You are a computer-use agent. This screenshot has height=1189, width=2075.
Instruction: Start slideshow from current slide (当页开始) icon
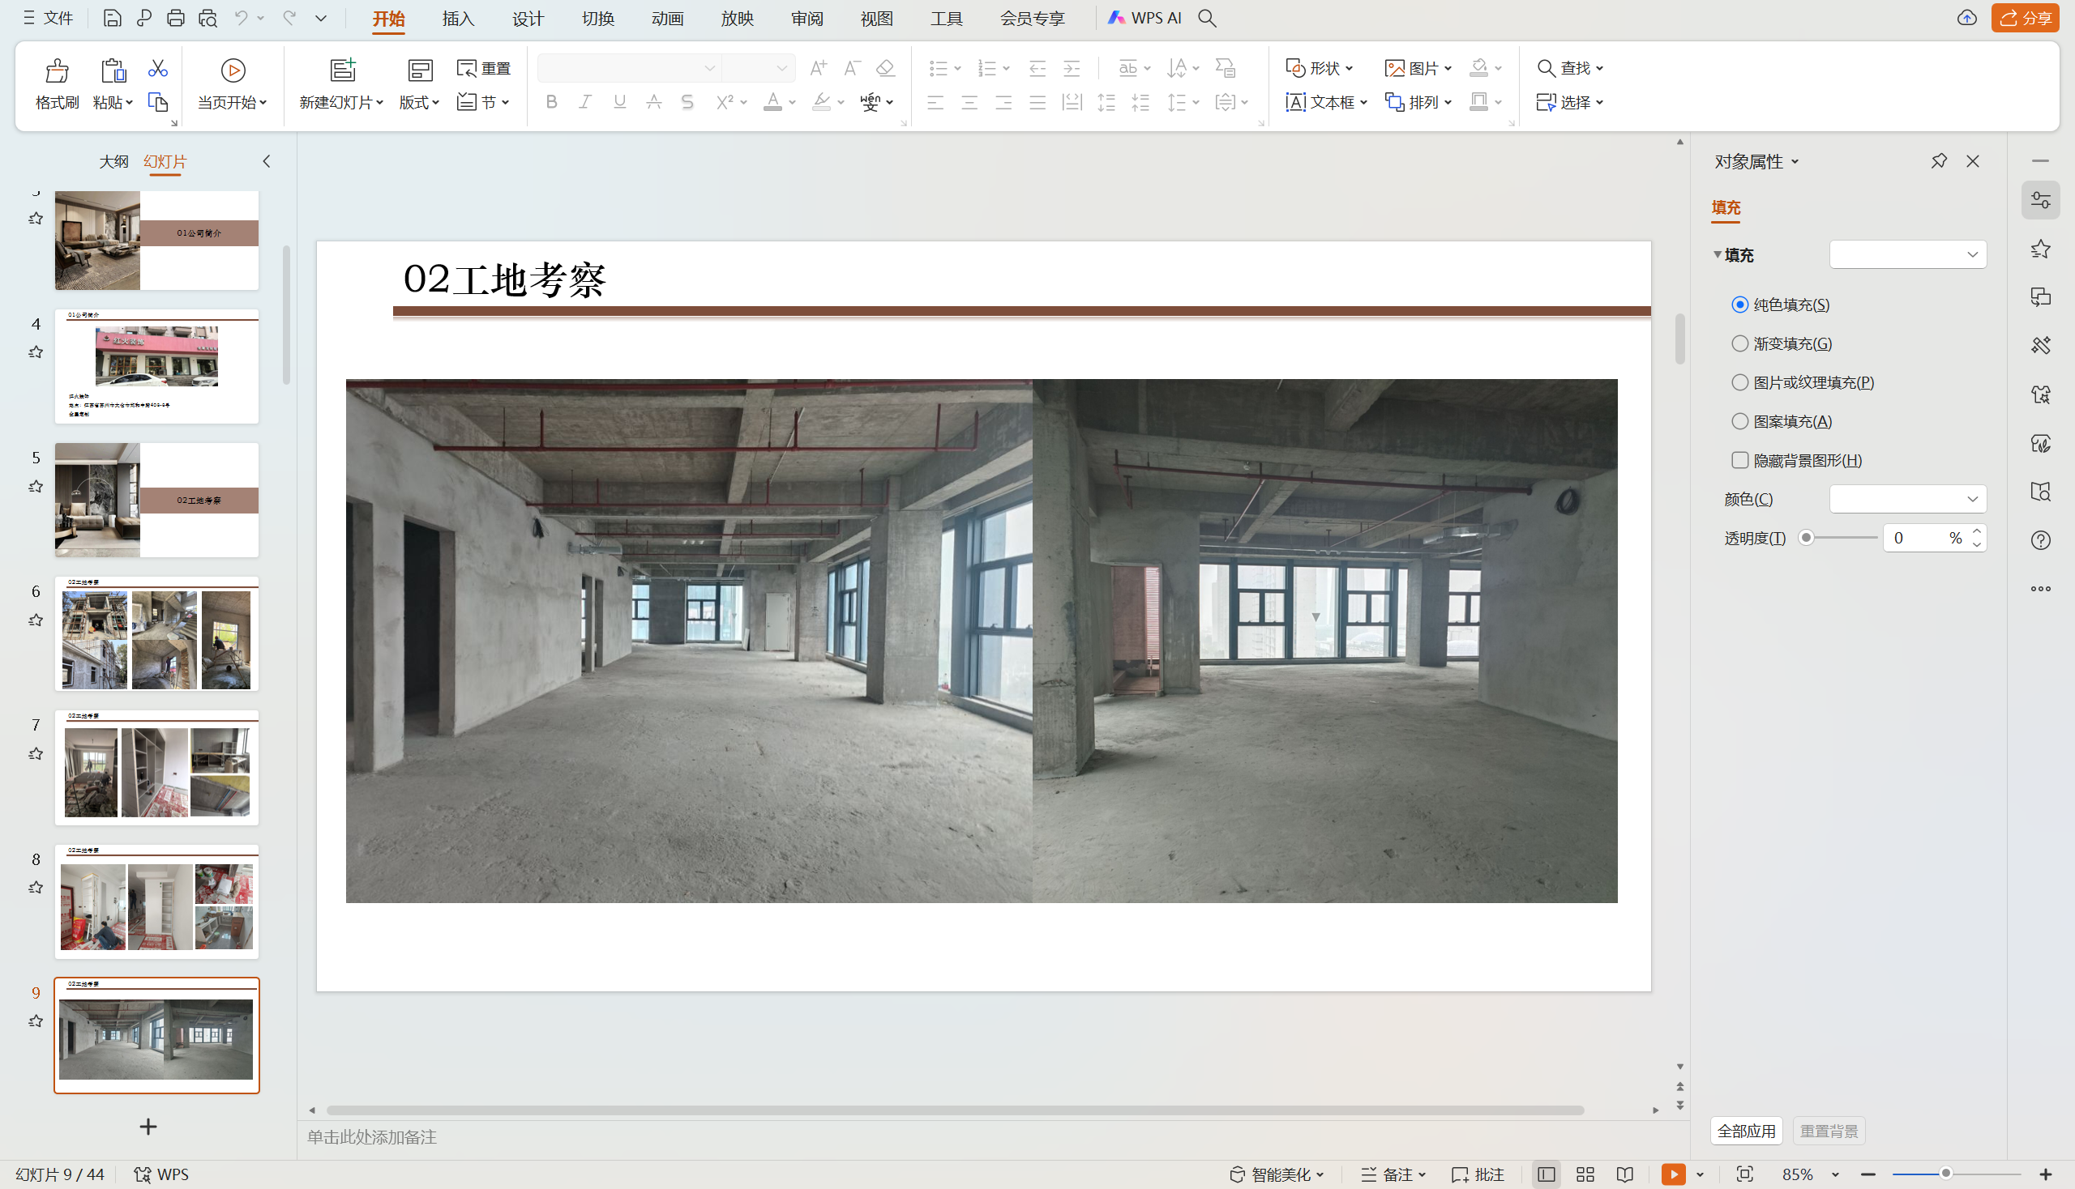point(233,71)
